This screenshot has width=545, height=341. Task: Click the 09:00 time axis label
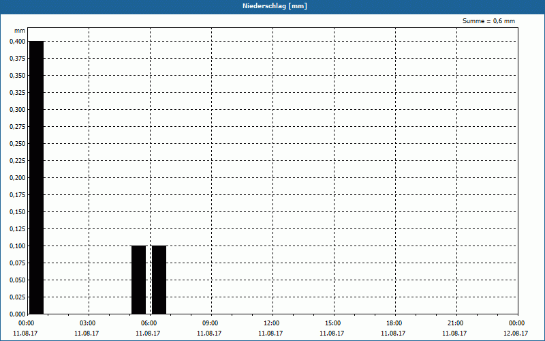[211, 323]
